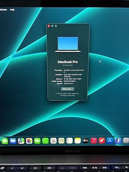Click the Processor value "6-Core Intel Core i7"
The image size is (129, 172).
74,71
